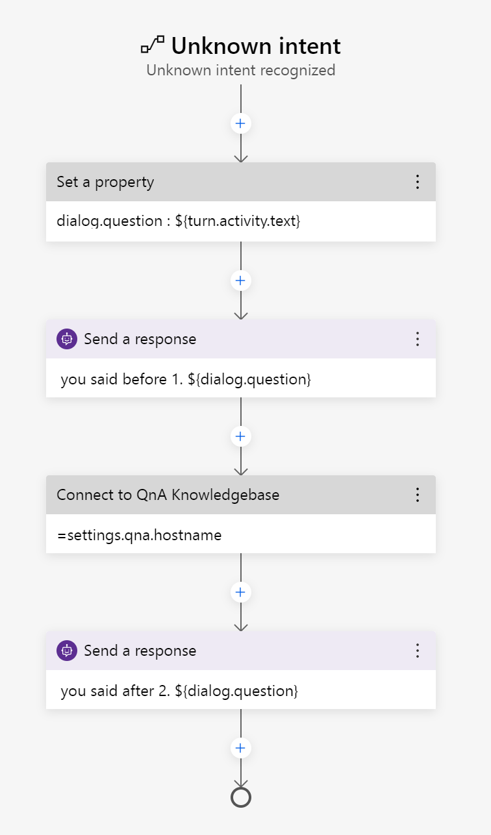Select the dialog.question property assignment text
Viewport: 491px width, 835px height.
point(179,221)
